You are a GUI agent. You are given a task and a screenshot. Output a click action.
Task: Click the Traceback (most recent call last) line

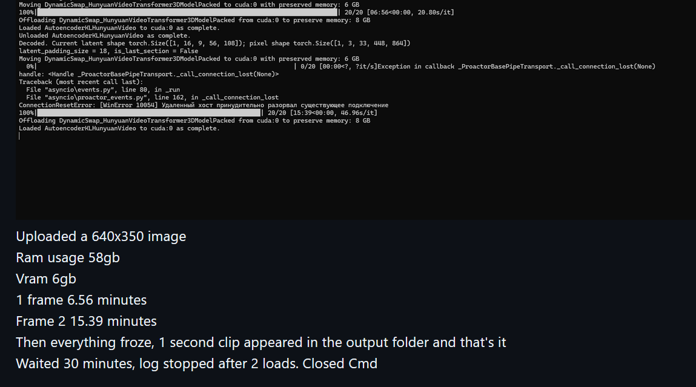pos(81,82)
